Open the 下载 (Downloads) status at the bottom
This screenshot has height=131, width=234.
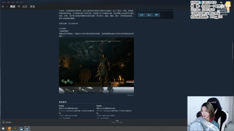117,122
